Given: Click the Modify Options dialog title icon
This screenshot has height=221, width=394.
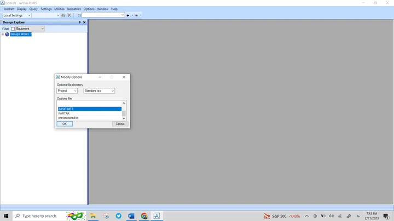Looking at the screenshot, I should [58, 77].
